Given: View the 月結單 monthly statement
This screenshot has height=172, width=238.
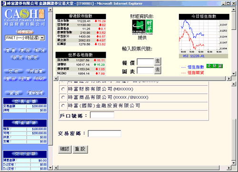Looking at the screenshot, I should click(x=36, y=71).
